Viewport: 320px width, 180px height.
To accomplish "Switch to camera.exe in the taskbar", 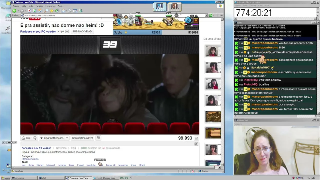I will click(x=24, y=178).
